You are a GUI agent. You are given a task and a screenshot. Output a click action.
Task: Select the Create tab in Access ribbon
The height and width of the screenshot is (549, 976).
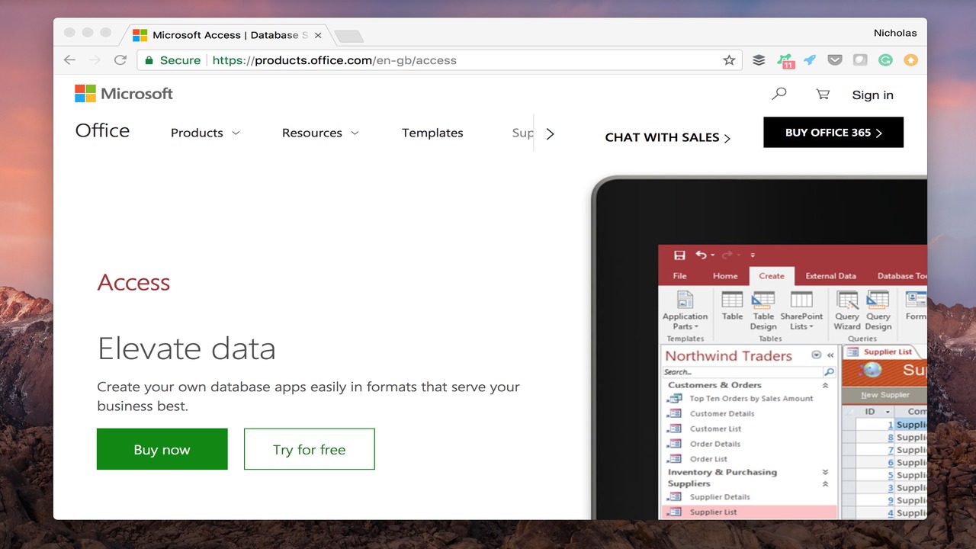772,276
